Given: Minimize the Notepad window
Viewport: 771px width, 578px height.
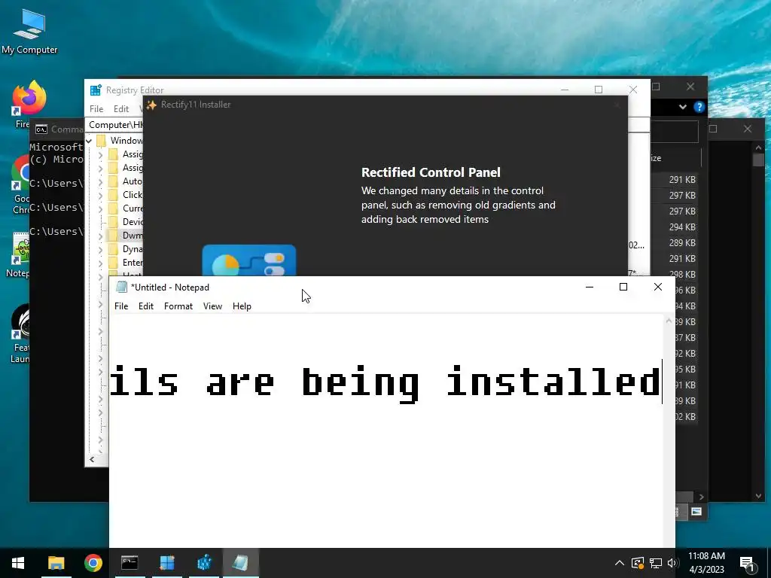Looking at the screenshot, I should 590,287.
